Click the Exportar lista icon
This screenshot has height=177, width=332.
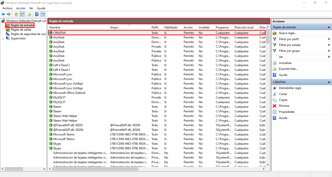point(275,69)
